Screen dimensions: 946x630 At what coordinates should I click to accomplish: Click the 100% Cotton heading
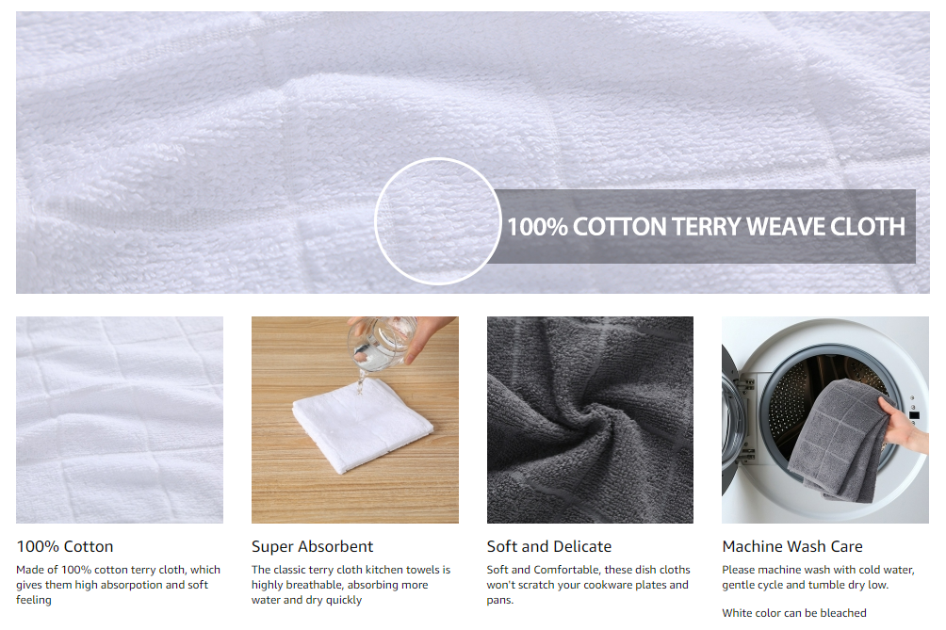click(x=65, y=546)
